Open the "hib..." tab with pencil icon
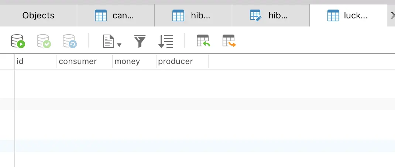The image size is (395, 167). coord(270,15)
